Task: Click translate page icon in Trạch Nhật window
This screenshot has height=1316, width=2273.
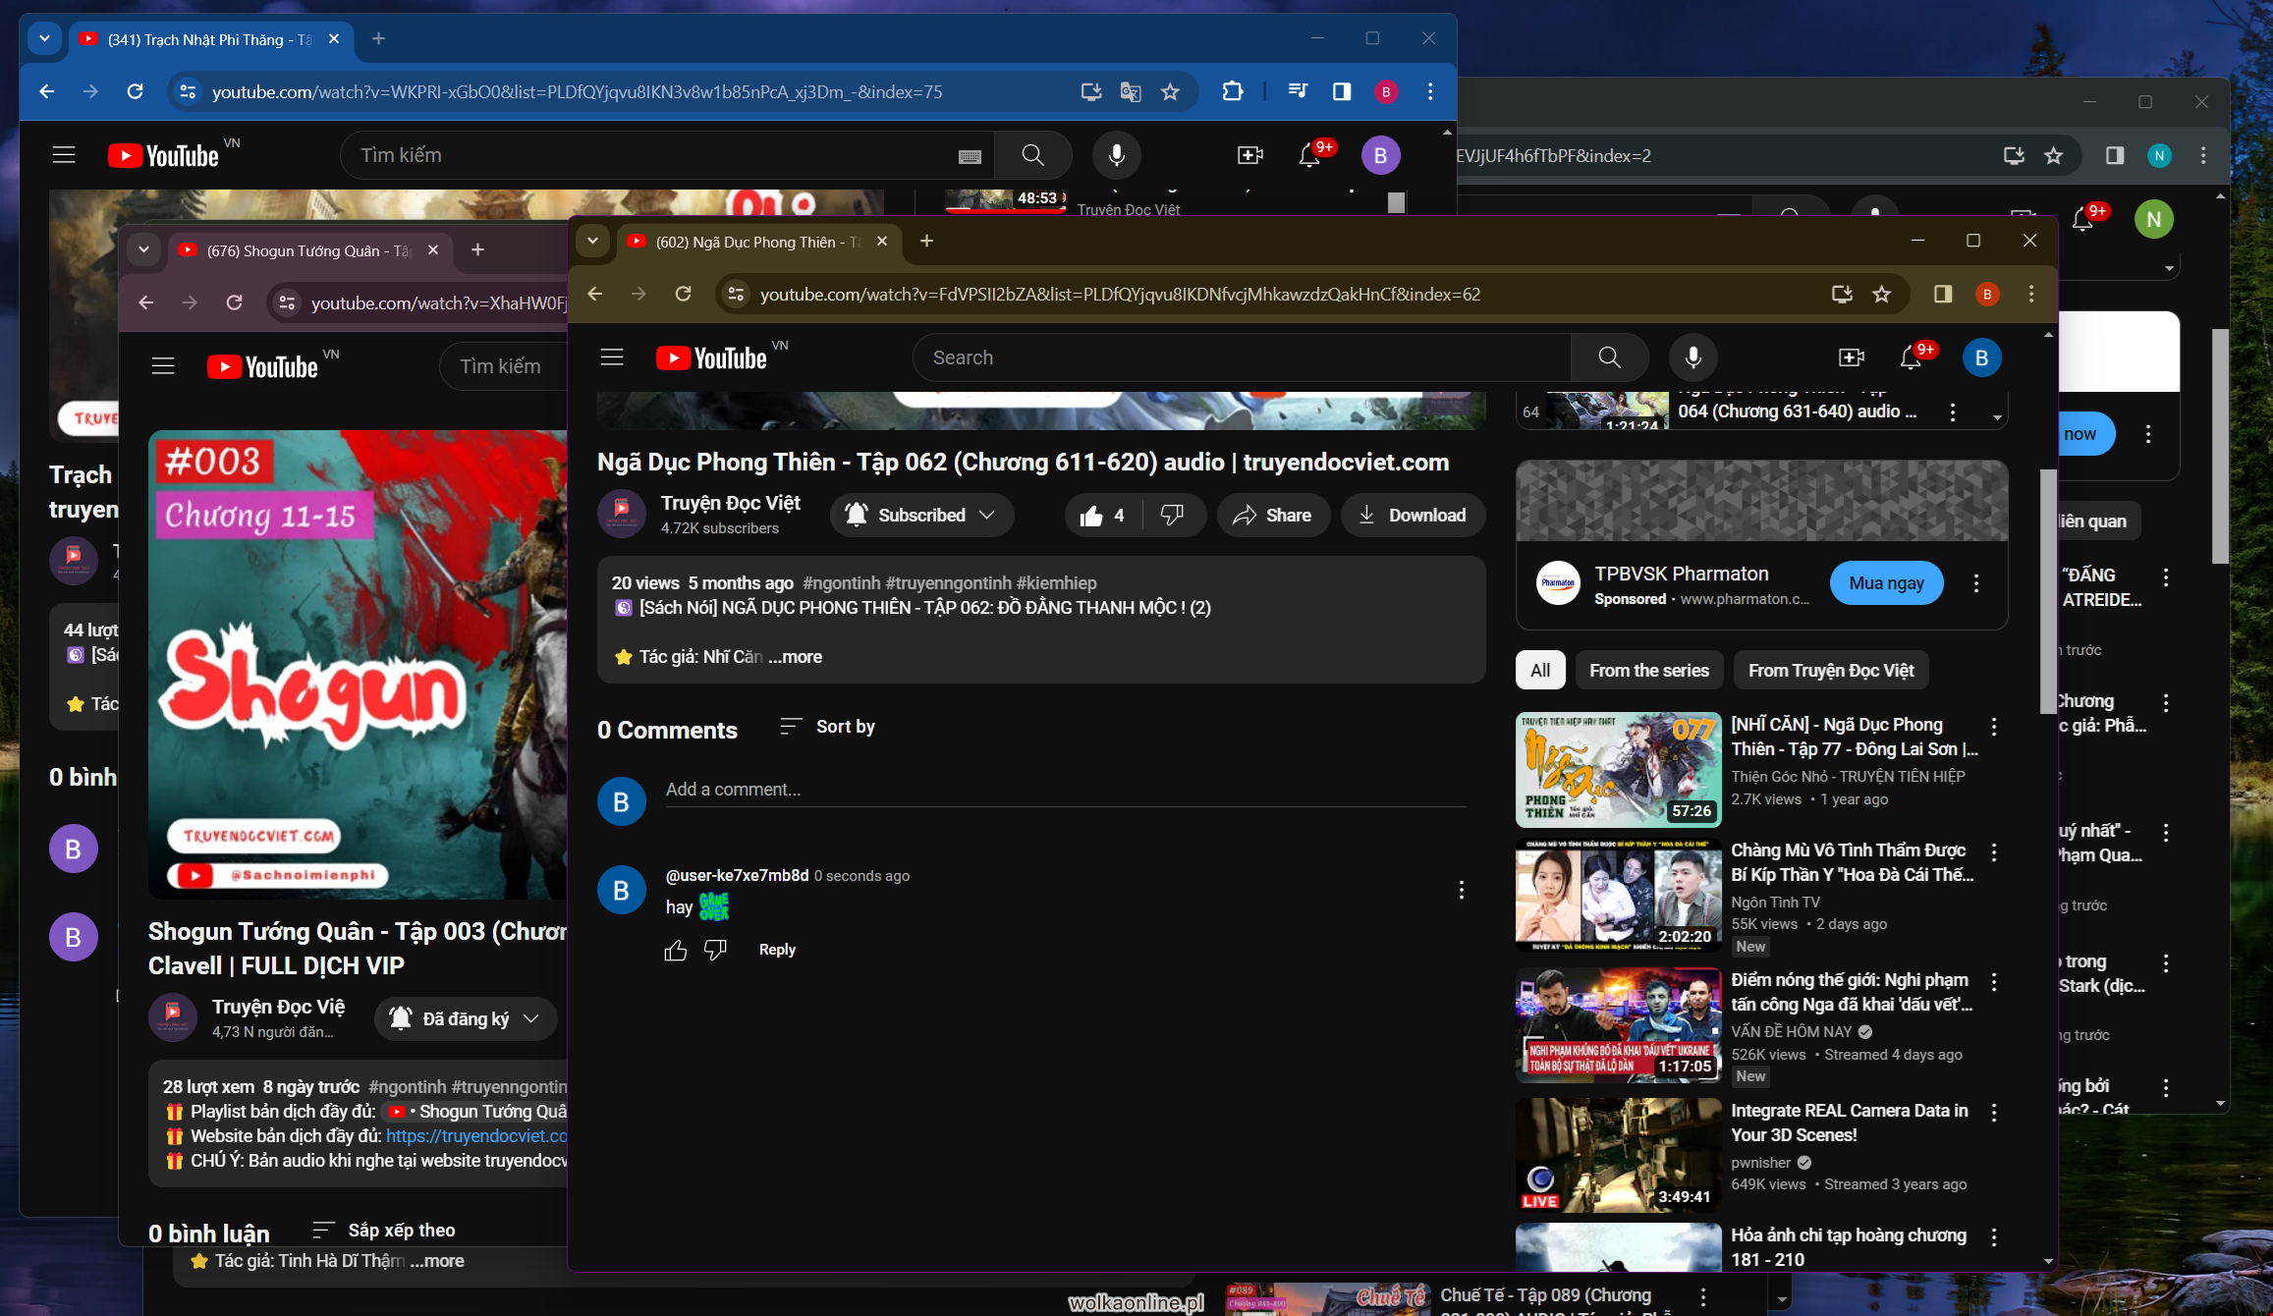Action: 1131,91
